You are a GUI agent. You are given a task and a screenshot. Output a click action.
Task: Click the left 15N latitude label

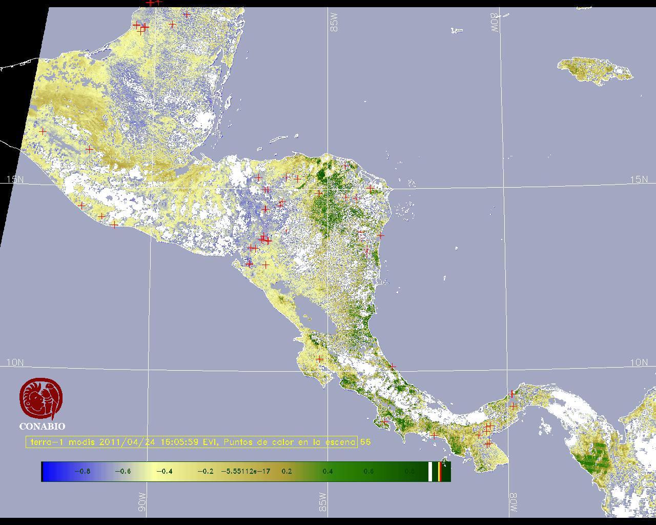pos(15,179)
